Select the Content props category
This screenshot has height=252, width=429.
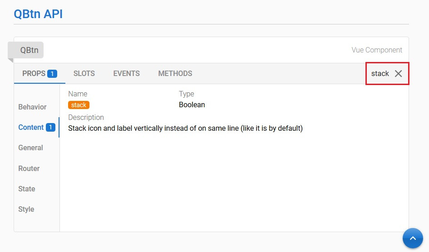point(31,127)
